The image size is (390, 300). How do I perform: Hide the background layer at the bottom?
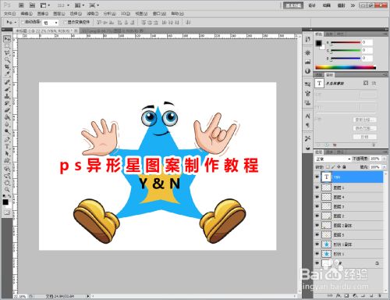click(317, 263)
